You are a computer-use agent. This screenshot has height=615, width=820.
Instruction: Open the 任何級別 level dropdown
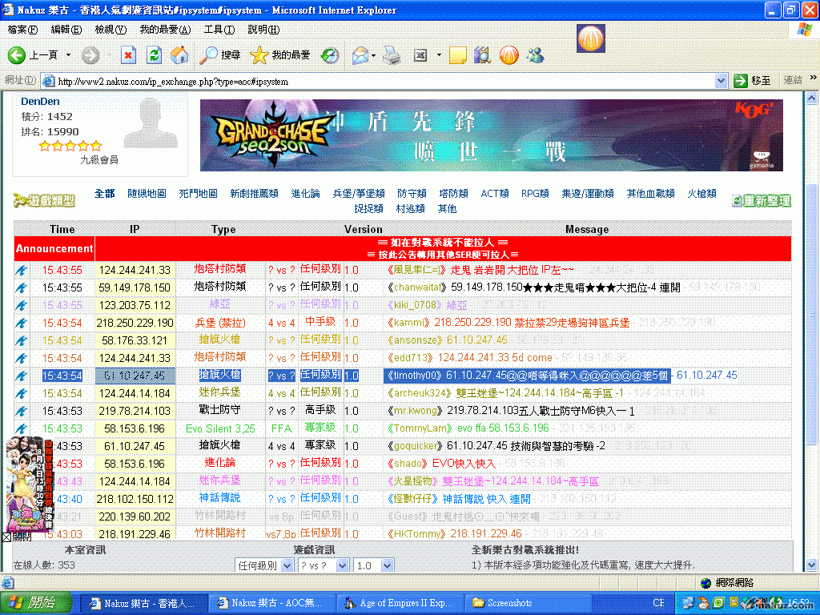click(x=263, y=566)
